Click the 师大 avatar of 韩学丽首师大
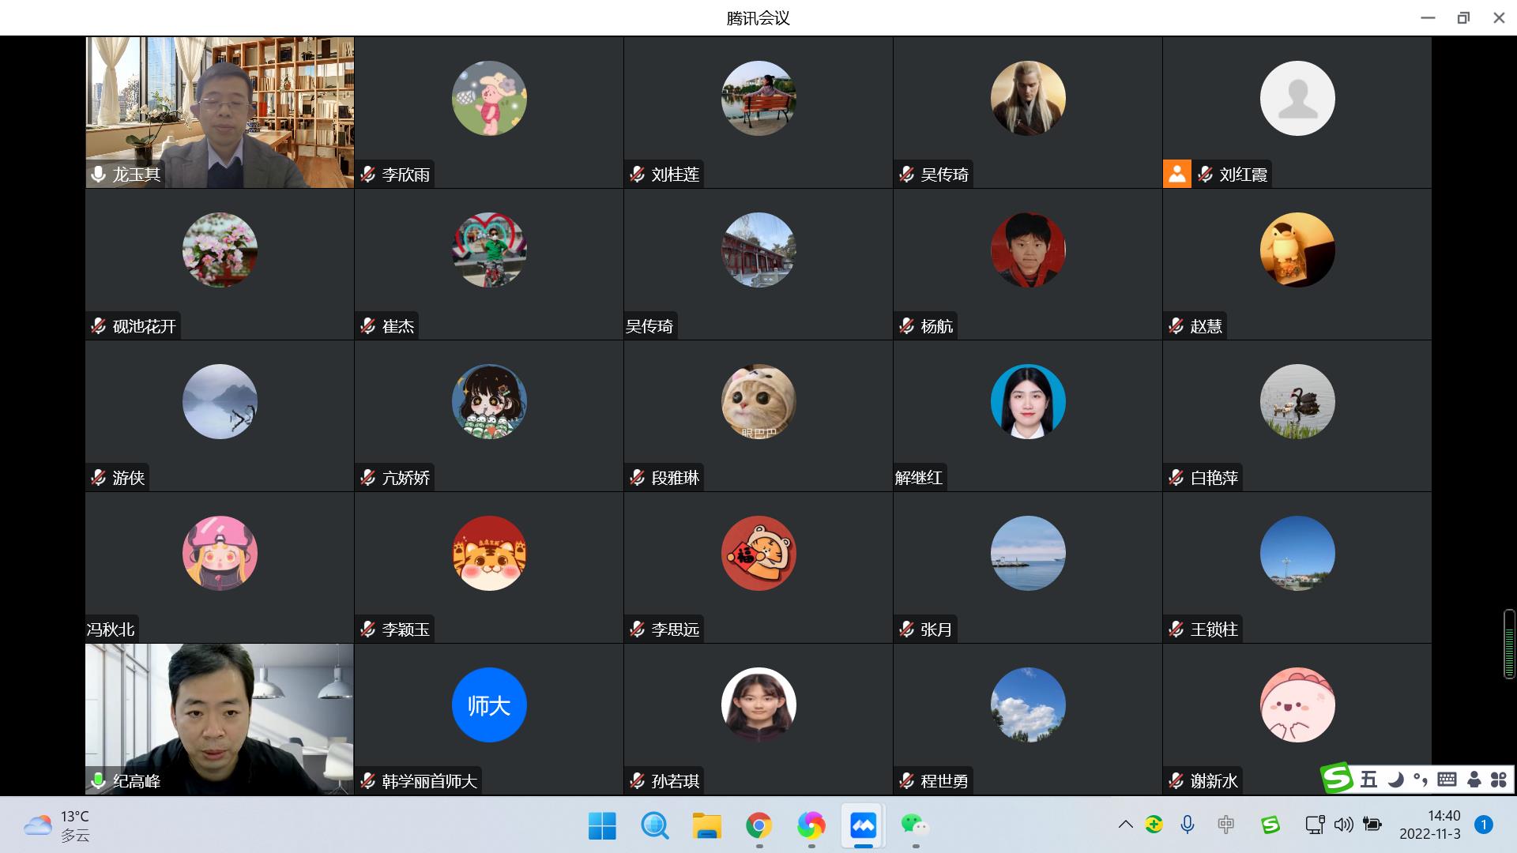Viewport: 1517px width, 853px height. point(489,705)
